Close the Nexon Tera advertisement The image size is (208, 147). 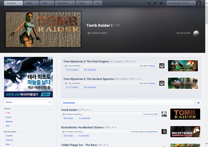[52, 58]
